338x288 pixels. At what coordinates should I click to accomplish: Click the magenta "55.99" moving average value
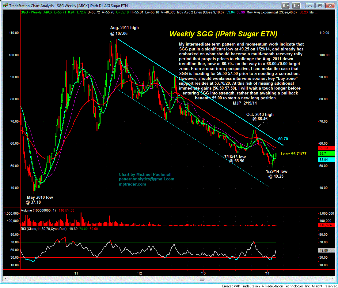coord(241,13)
